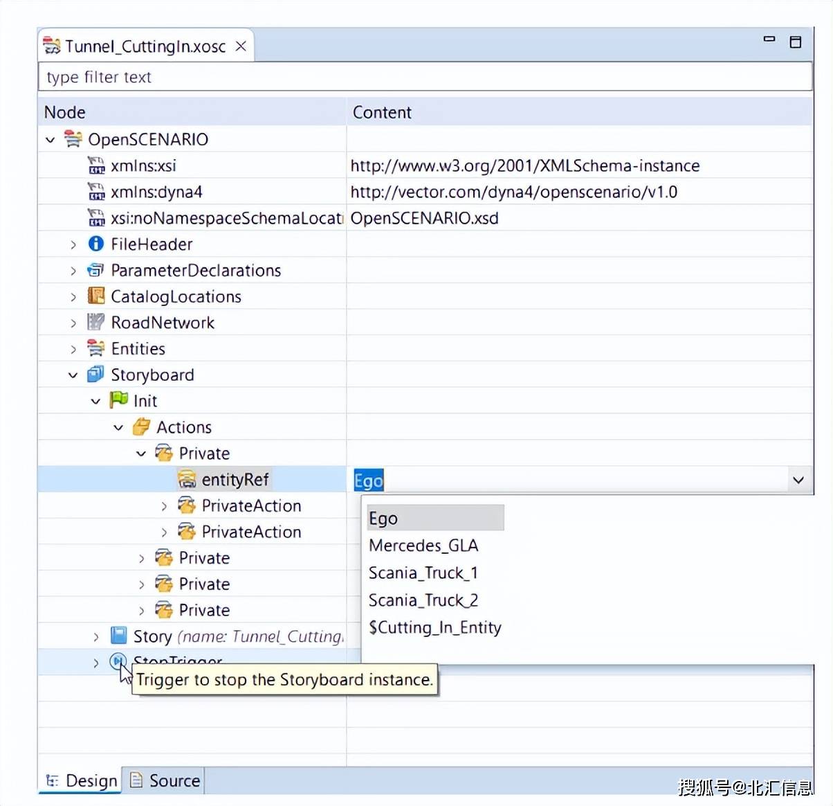Choose Mercedes_GLA from the dropdown list

pyautogui.click(x=423, y=546)
